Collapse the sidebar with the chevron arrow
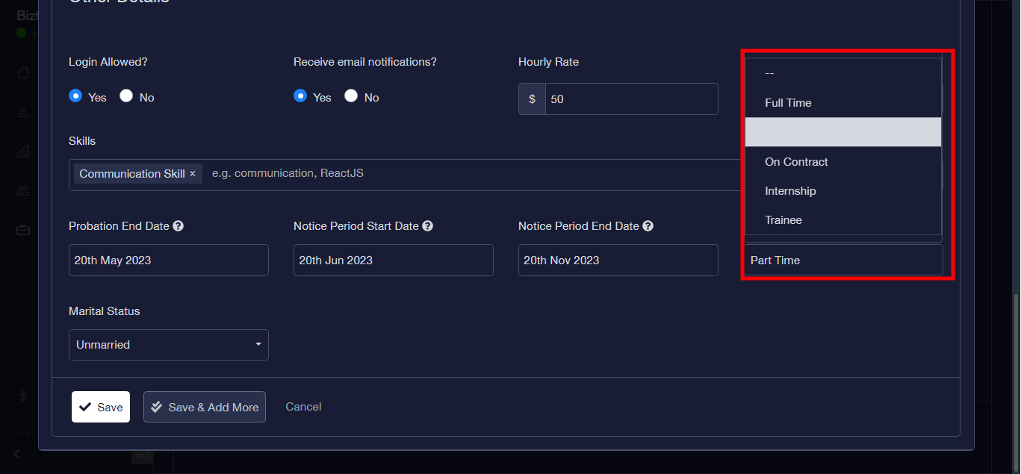Image resolution: width=1021 pixels, height=474 pixels. click(17, 454)
